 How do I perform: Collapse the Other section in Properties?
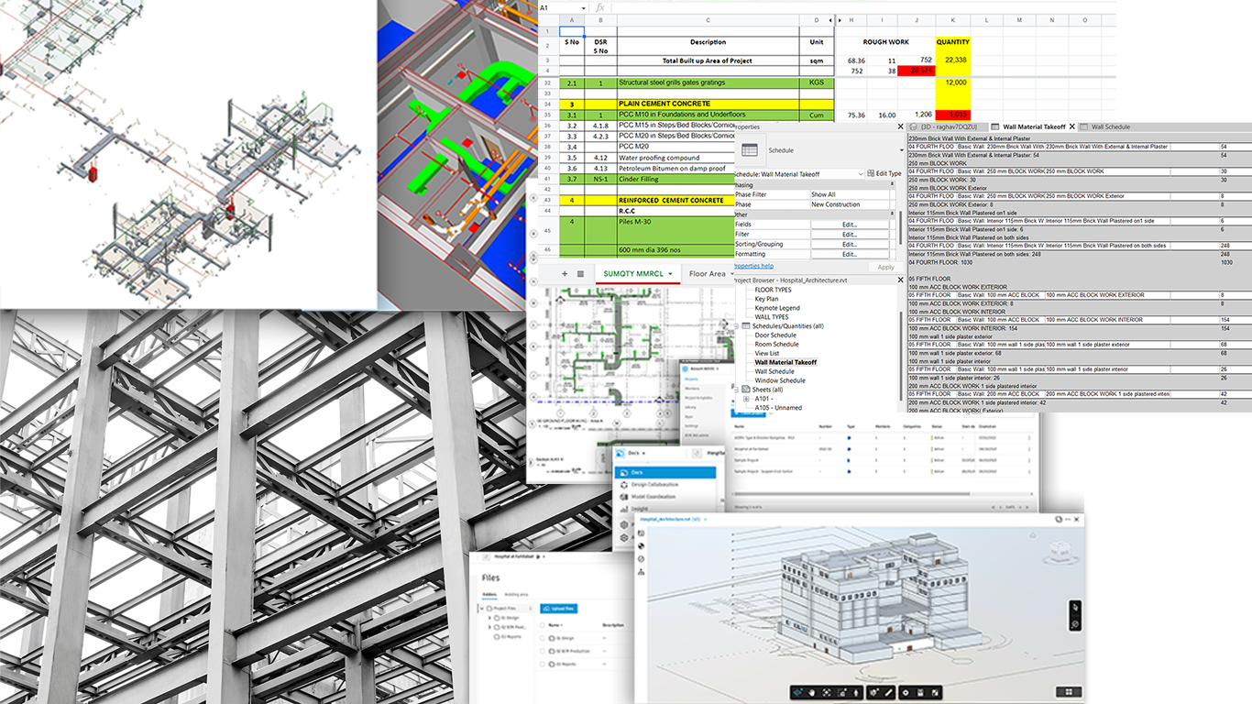[892, 214]
